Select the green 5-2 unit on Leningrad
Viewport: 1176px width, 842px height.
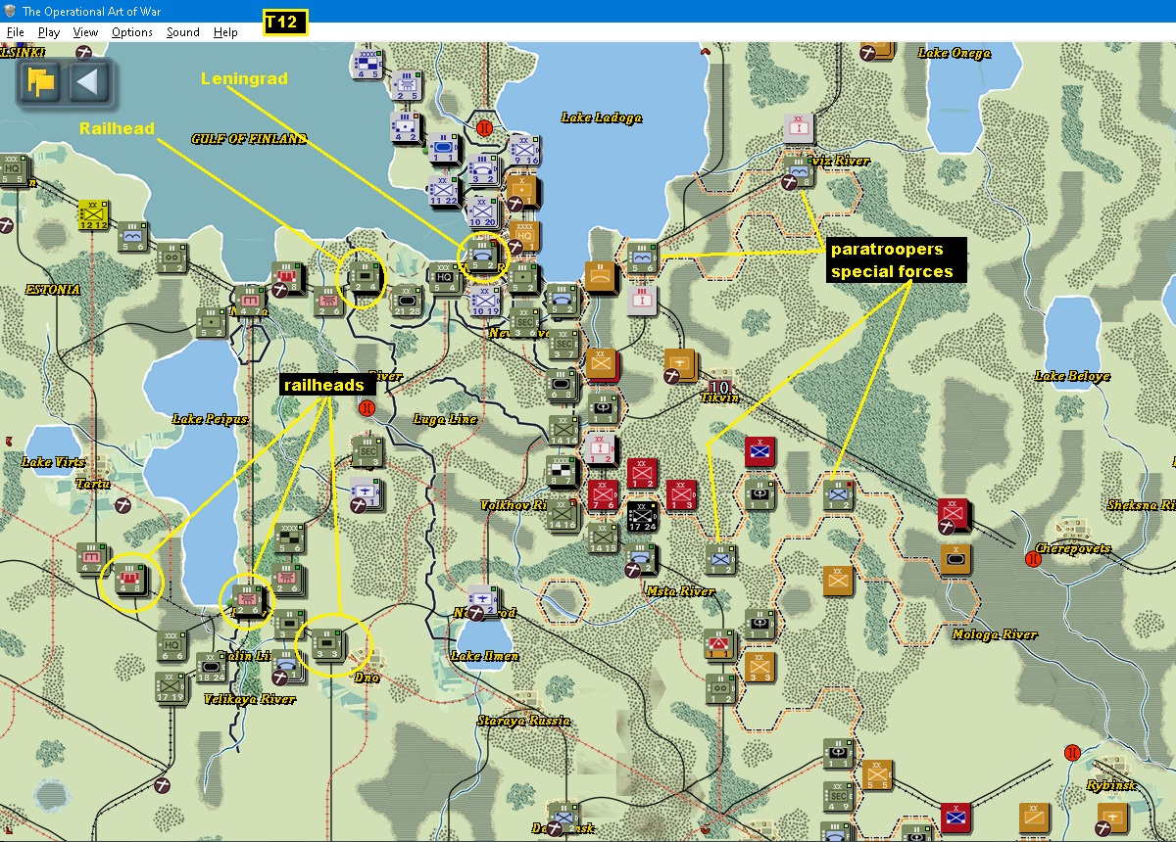coord(482,256)
